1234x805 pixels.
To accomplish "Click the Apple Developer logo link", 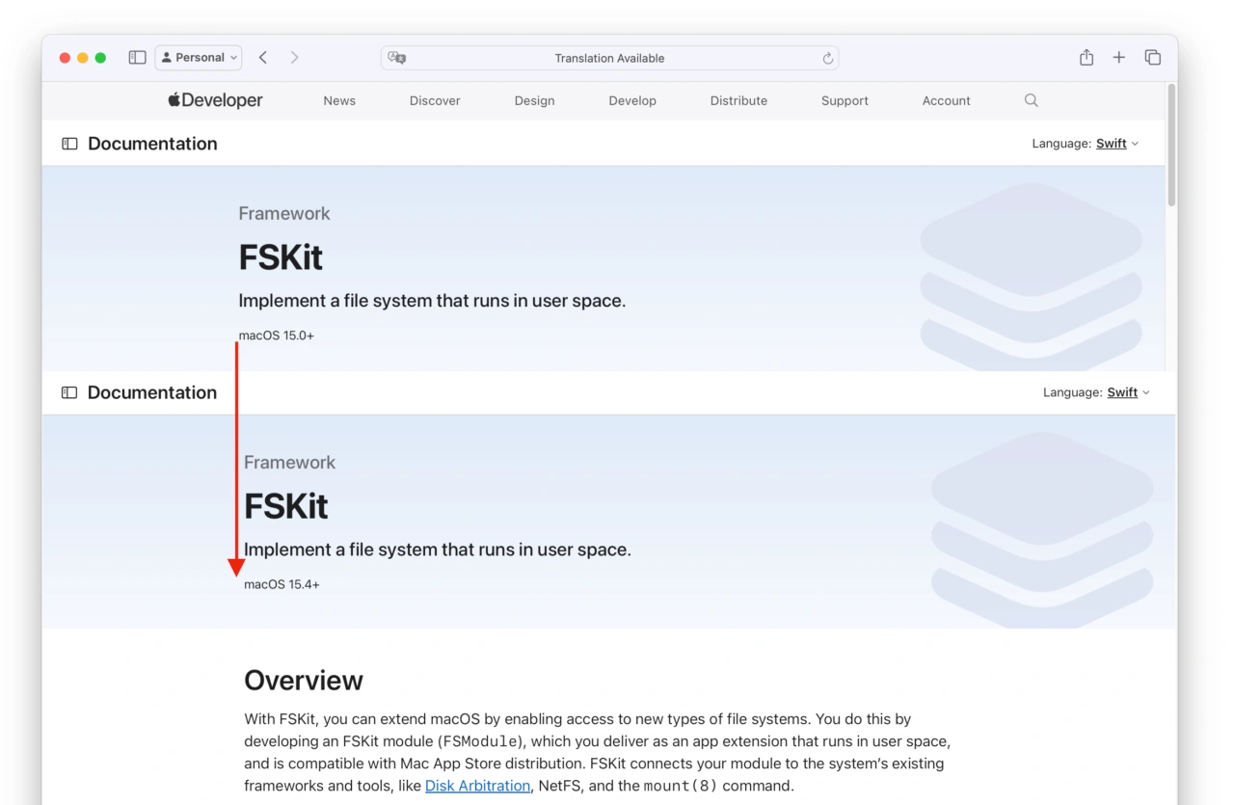I will coord(215,100).
